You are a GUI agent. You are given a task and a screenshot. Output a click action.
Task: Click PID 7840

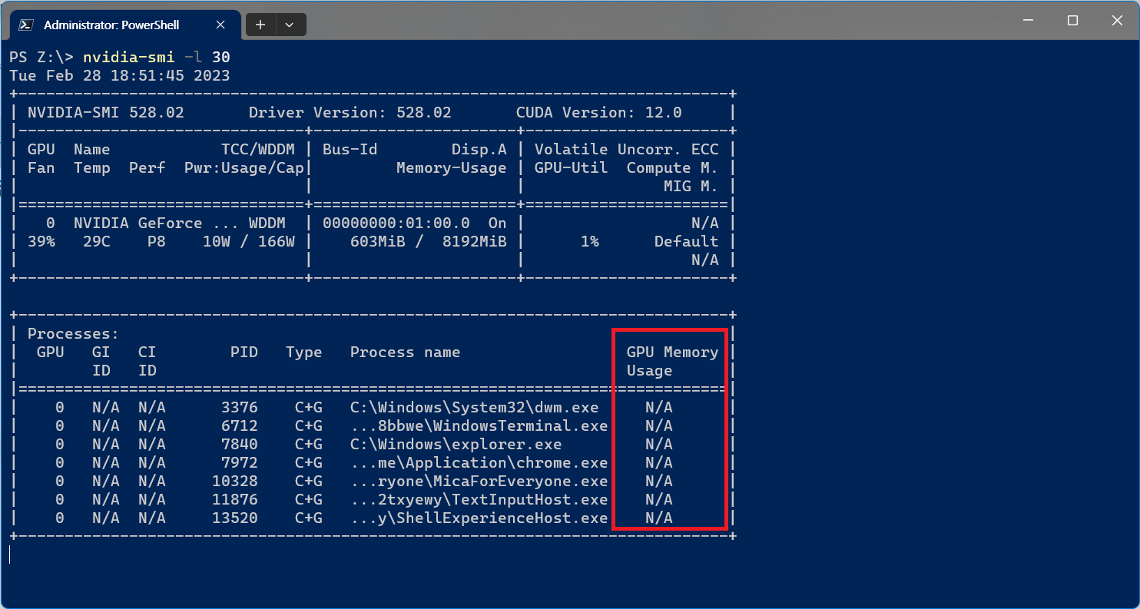[240, 445]
